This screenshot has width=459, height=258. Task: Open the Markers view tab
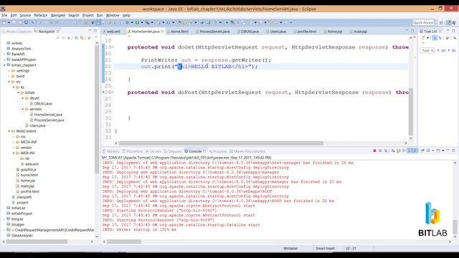coord(111,151)
